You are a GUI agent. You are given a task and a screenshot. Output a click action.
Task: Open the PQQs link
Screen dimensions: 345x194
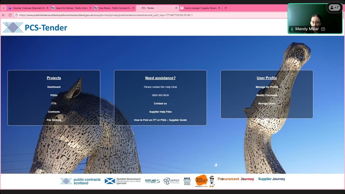click(x=54, y=95)
